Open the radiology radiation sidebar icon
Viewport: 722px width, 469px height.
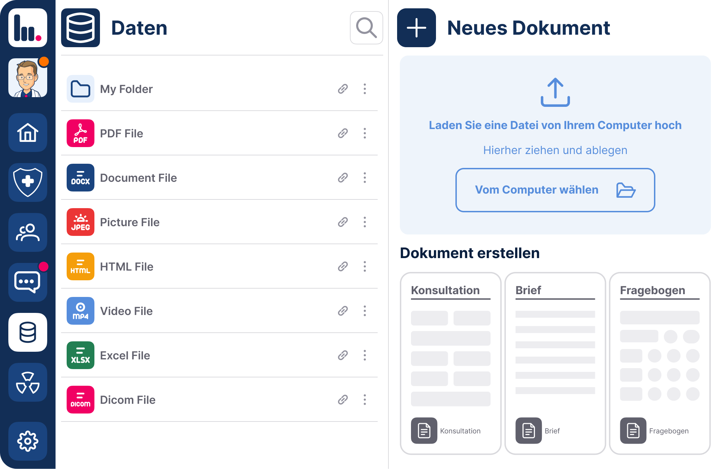[28, 382]
